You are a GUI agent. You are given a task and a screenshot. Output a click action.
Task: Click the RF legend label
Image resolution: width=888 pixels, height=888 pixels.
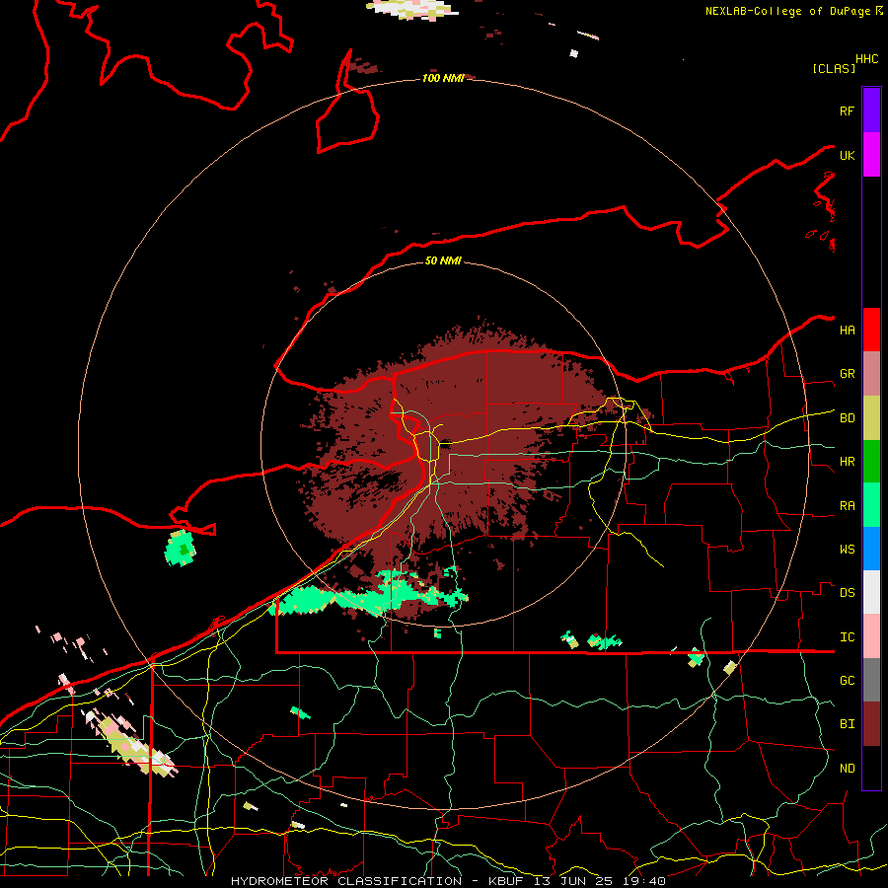click(x=847, y=111)
